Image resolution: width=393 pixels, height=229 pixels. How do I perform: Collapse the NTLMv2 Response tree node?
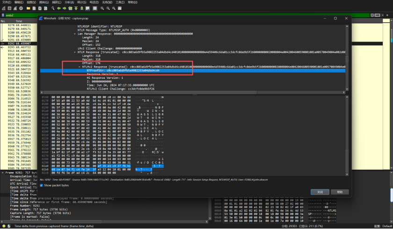79,67
